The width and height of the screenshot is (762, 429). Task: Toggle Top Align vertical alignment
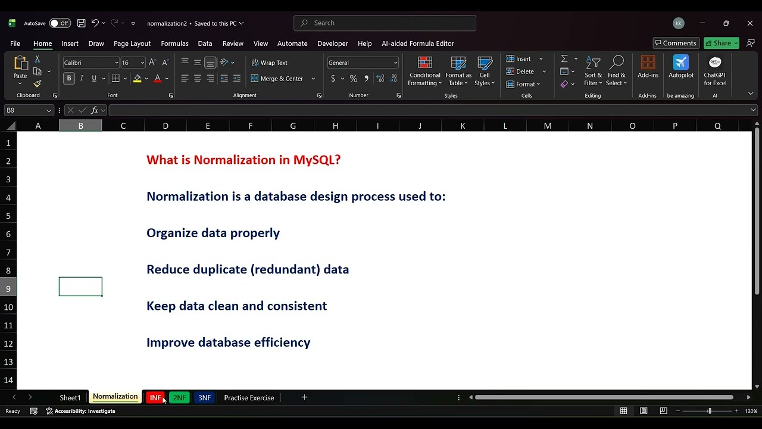tap(185, 63)
